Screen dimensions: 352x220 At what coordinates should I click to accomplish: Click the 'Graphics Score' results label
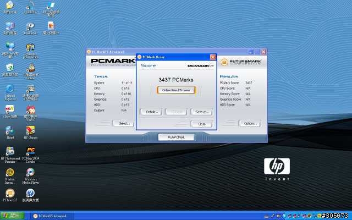click(230, 99)
